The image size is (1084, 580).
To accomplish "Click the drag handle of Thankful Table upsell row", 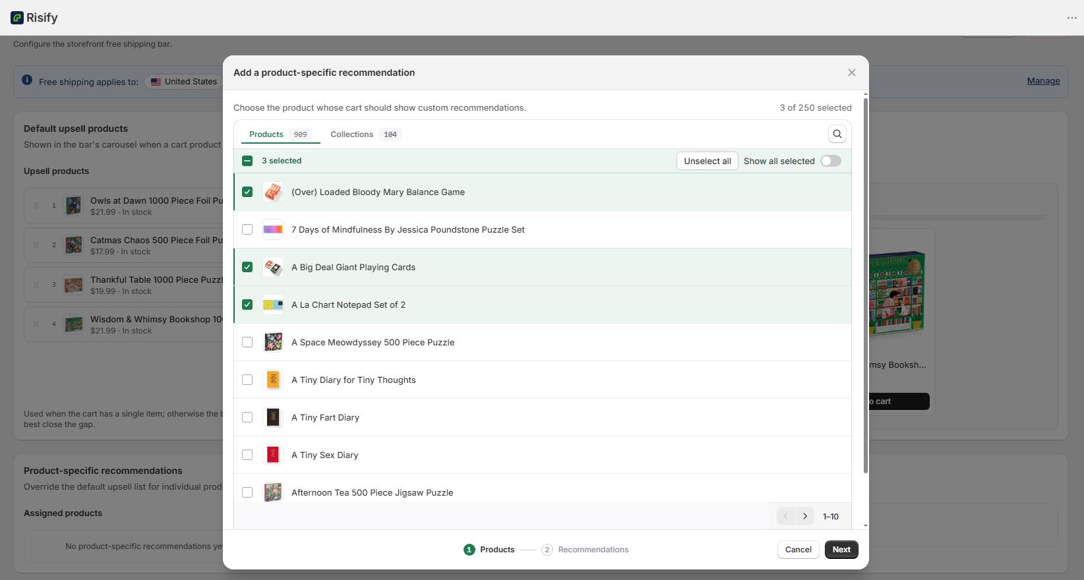I will 36,285.
